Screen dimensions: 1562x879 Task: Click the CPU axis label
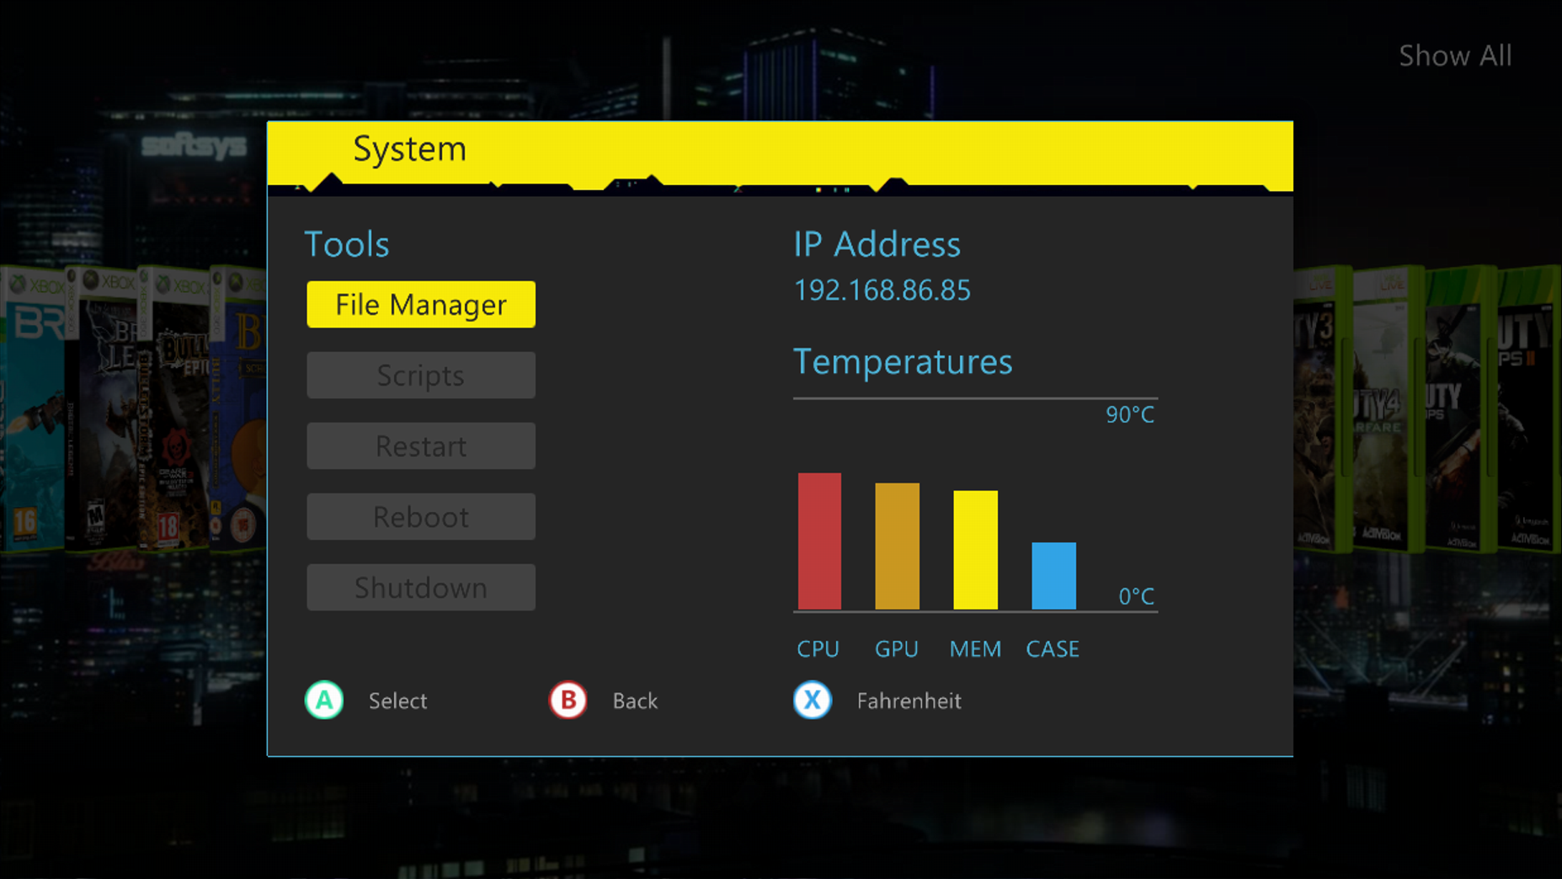click(x=818, y=649)
